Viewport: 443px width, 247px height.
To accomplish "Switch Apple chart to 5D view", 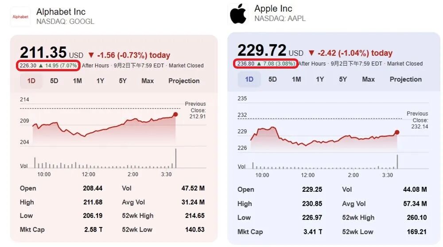I will (272, 79).
